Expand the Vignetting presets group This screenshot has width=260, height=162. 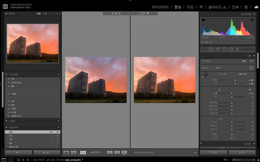(x=9, y=112)
